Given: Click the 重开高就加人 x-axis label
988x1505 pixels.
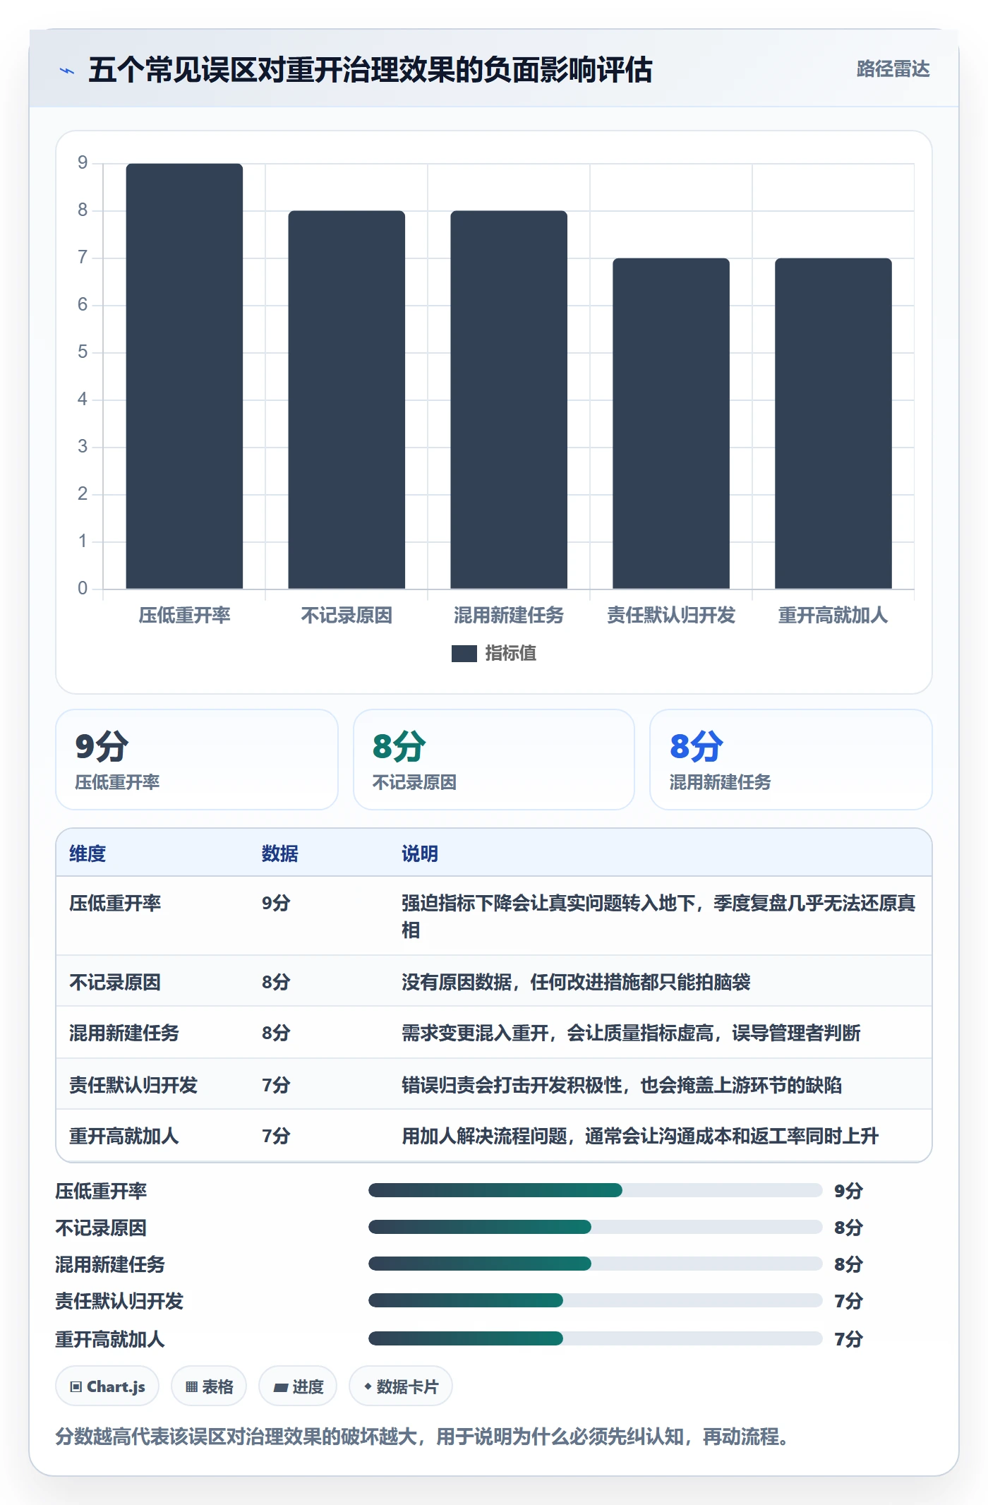Looking at the screenshot, I should (x=833, y=616).
